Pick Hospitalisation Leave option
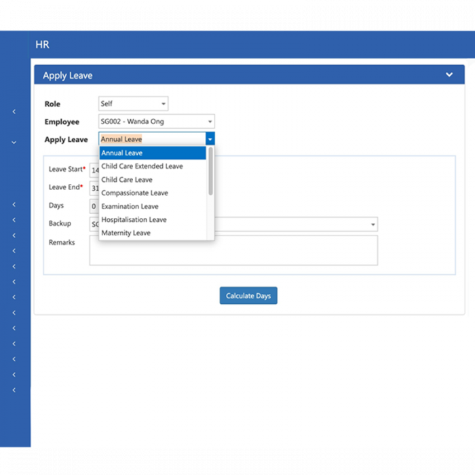The width and height of the screenshot is (475, 475). coord(153,220)
